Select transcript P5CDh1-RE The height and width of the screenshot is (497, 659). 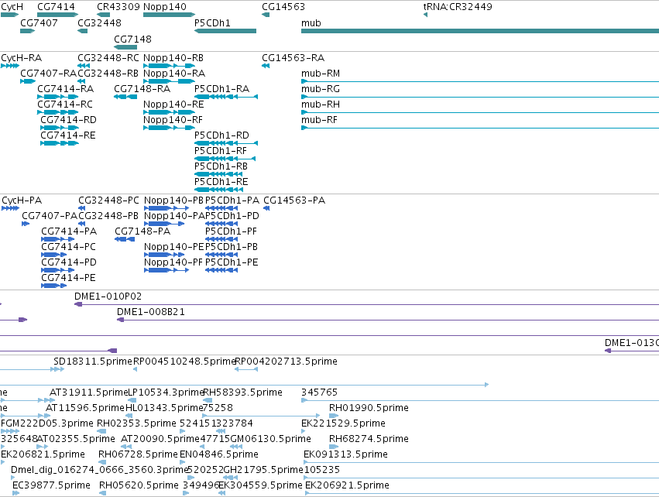[x=221, y=181]
